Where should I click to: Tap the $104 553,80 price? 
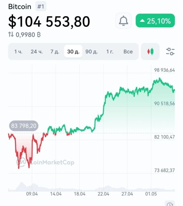pyautogui.click(x=49, y=21)
